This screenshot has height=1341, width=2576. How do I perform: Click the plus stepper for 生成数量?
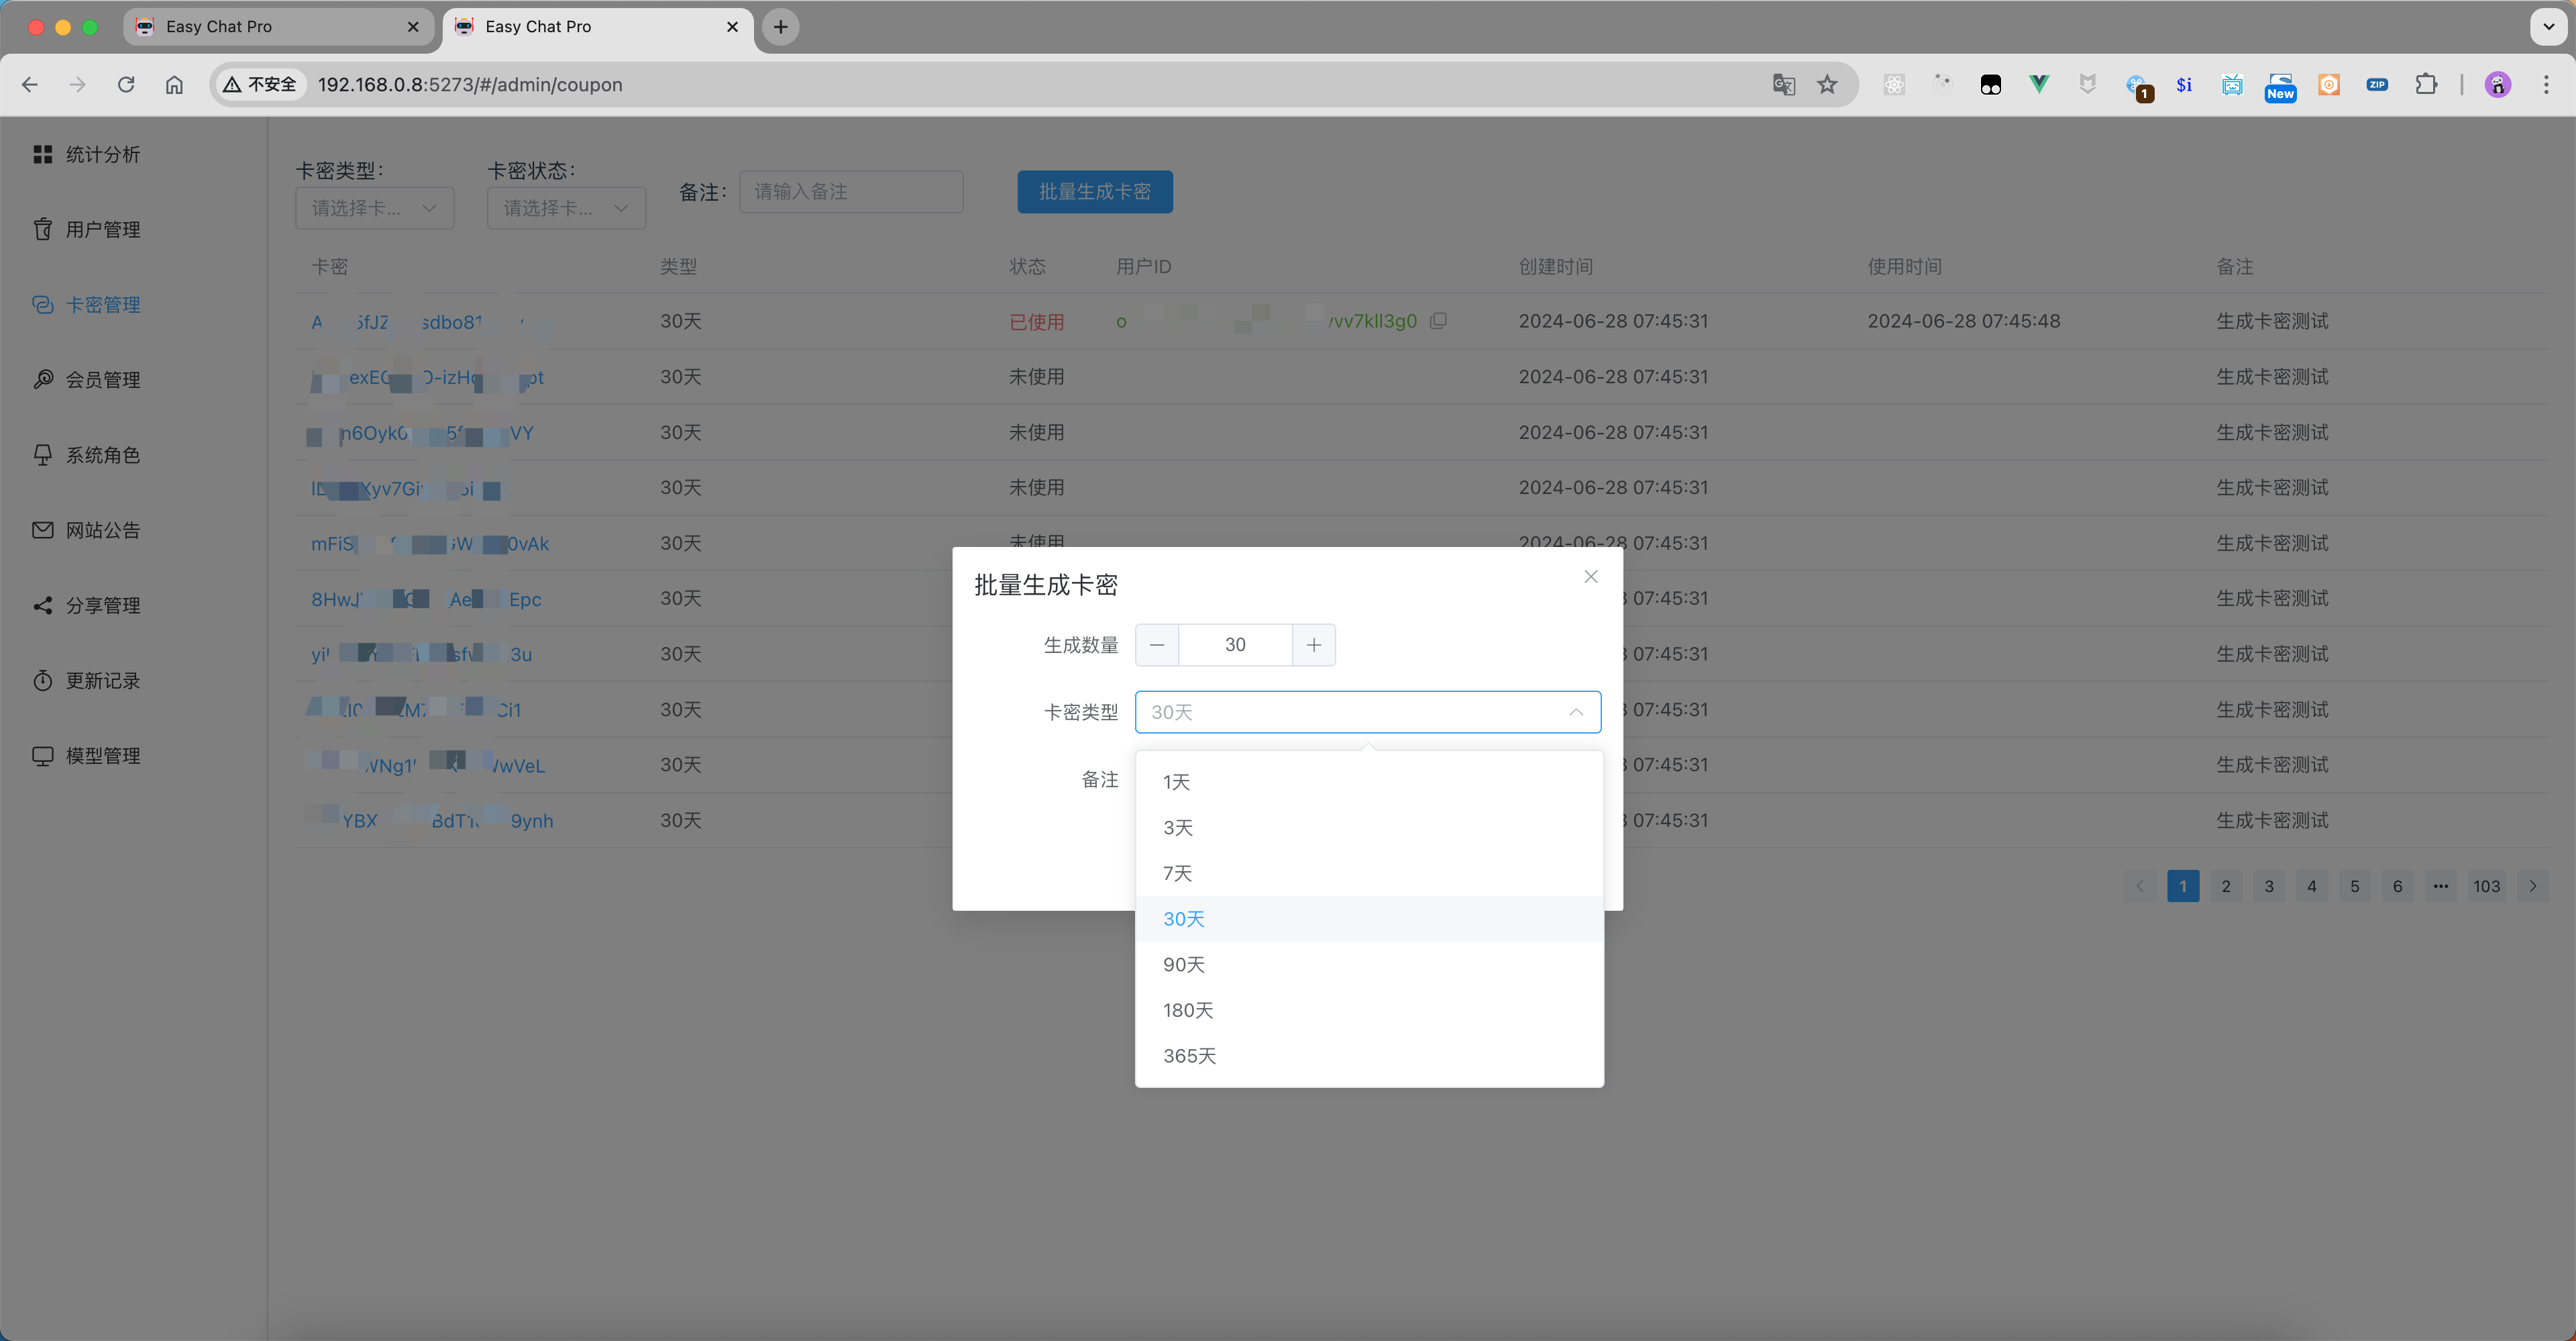[1313, 646]
